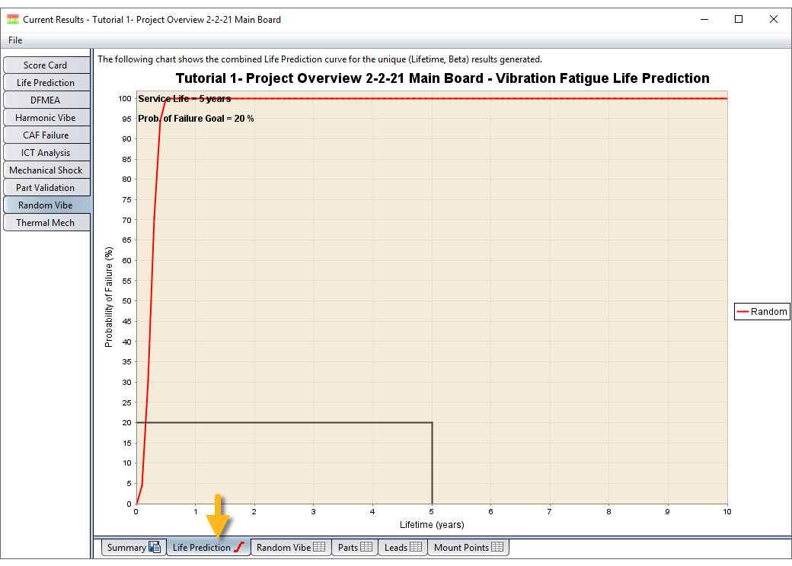Click the chart title text
This screenshot has width=792, height=566.
[x=442, y=78]
